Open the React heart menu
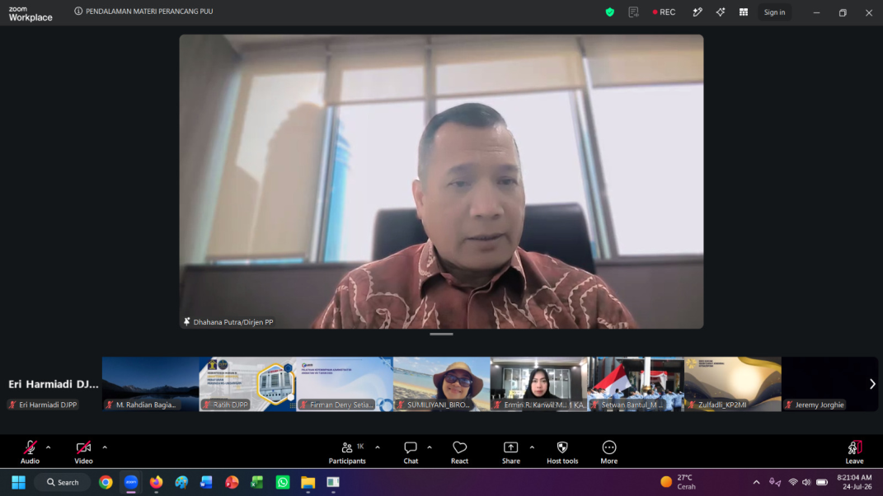Image resolution: width=883 pixels, height=496 pixels. pos(459,452)
